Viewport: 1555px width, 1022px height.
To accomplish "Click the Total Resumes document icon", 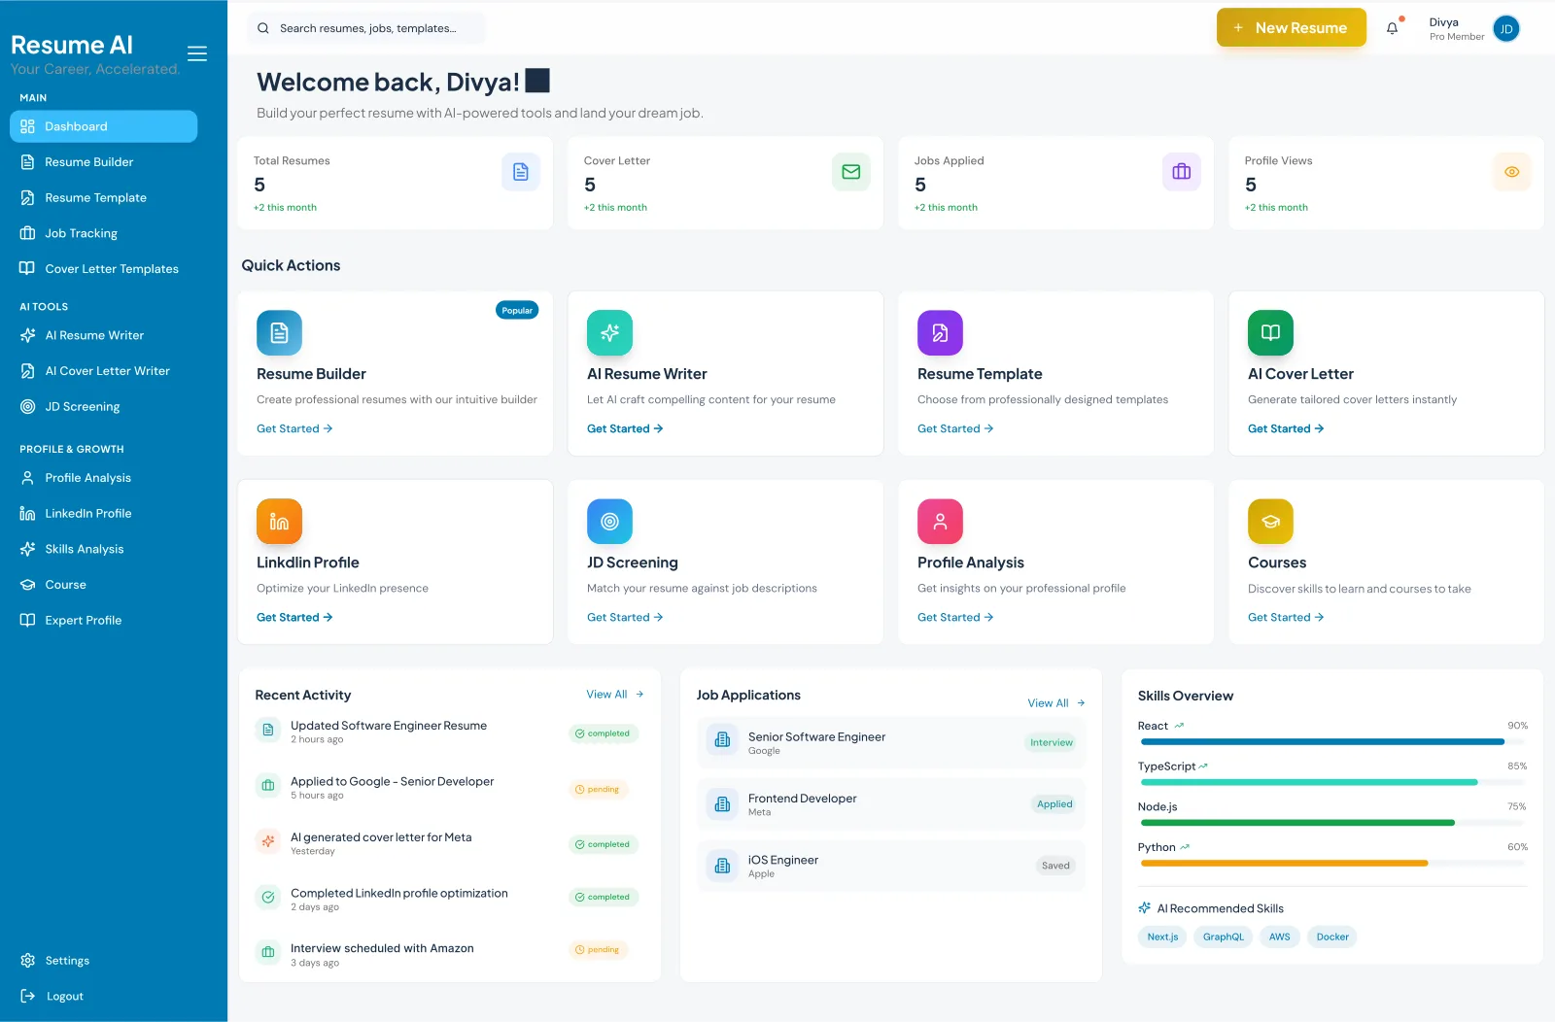I will click(521, 172).
